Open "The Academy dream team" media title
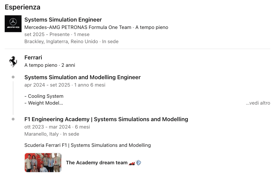Image resolution: width=277 pixels, height=177 pixels. (96, 163)
